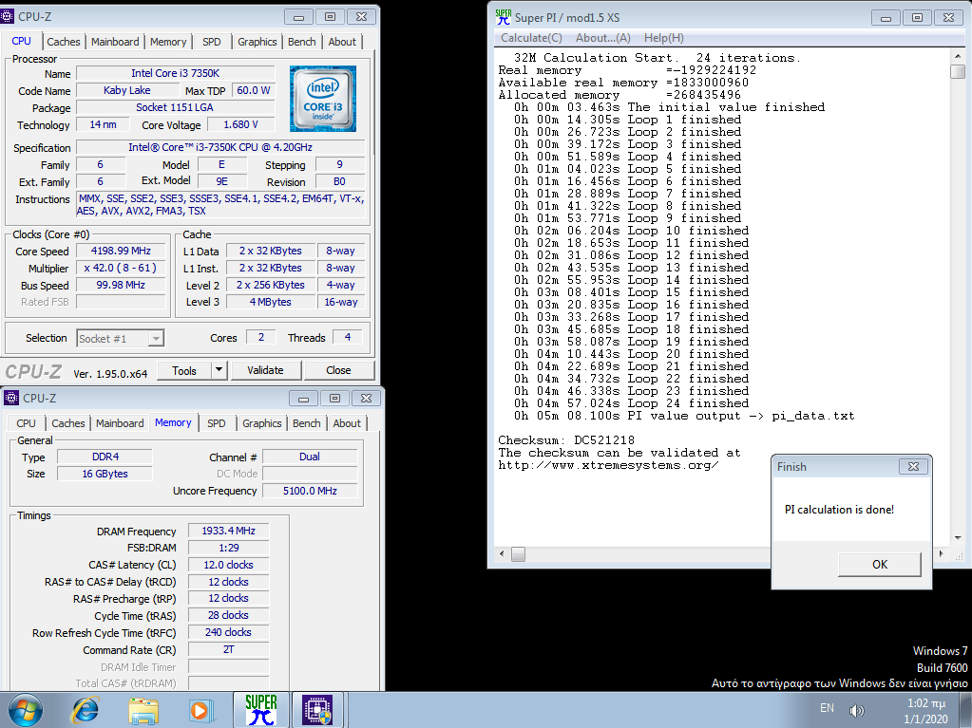The image size is (972, 728).
Task: Click OK in the Finish dialog
Action: [880, 565]
